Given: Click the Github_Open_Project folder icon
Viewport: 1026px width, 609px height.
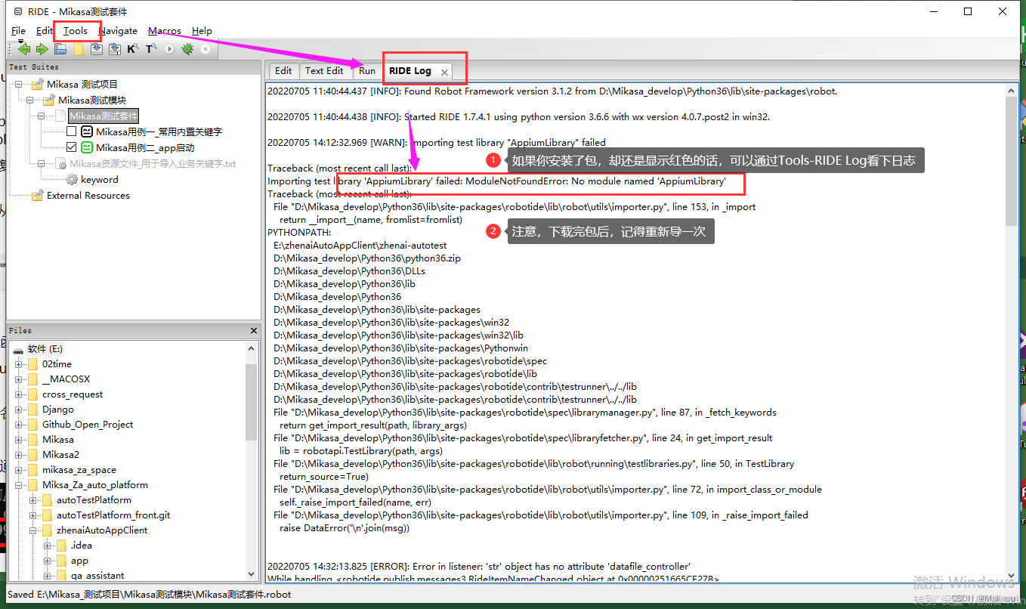Looking at the screenshot, I should tap(32, 424).
